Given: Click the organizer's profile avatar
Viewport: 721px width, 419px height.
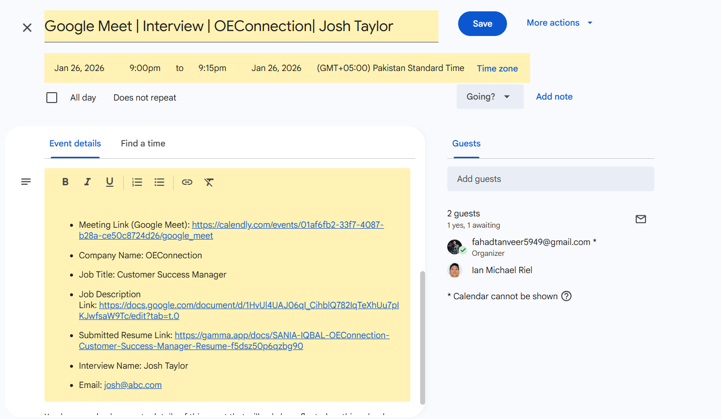Looking at the screenshot, I should pyautogui.click(x=454, y=246).
